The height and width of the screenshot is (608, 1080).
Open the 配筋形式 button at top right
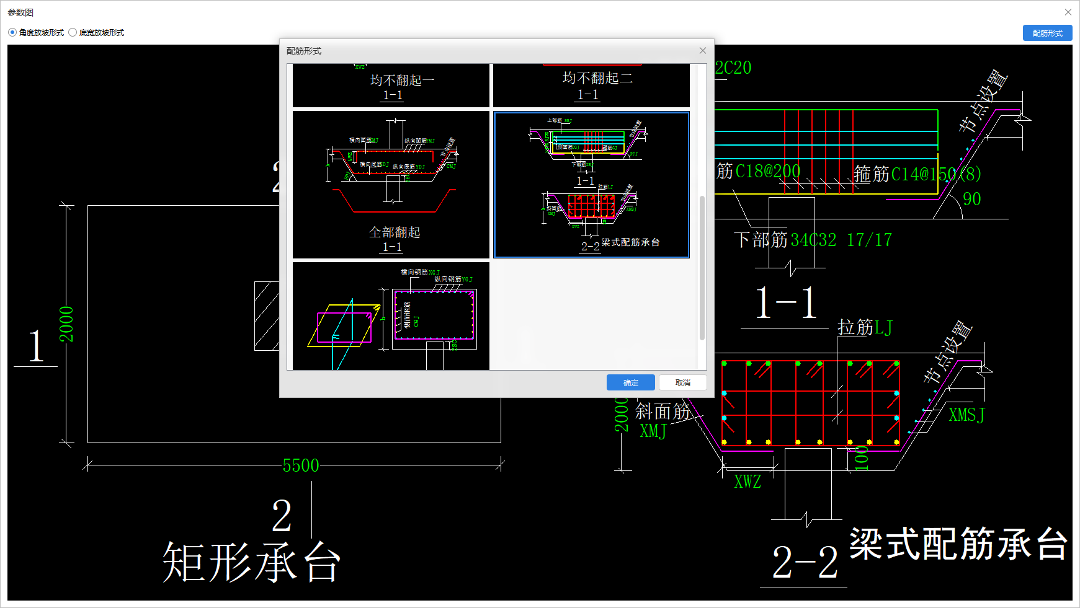[1047, 33]
